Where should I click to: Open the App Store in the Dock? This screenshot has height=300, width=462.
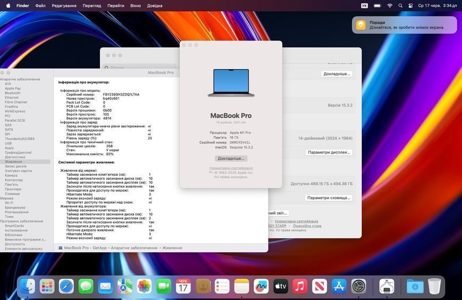pyautogui.click(x=339, y=286)
